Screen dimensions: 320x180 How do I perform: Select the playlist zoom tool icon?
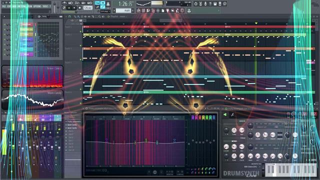pos(100,16)
